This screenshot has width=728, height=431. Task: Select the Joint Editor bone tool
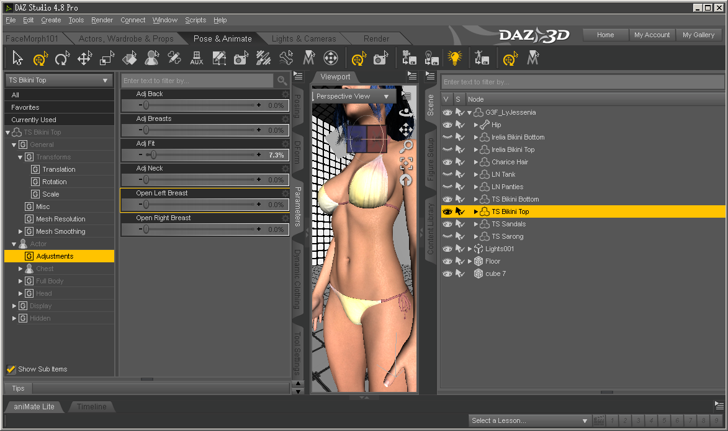tap(286, 58)
